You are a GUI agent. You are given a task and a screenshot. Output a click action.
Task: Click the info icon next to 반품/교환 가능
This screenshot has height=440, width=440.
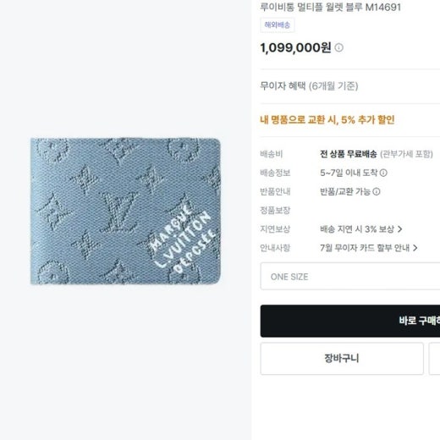[377, 191]
